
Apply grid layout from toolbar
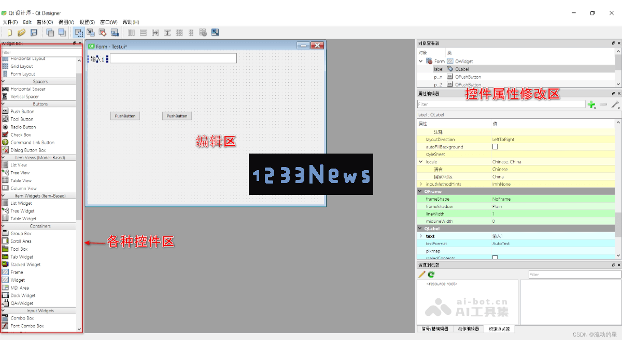click(x=179, y=33)
